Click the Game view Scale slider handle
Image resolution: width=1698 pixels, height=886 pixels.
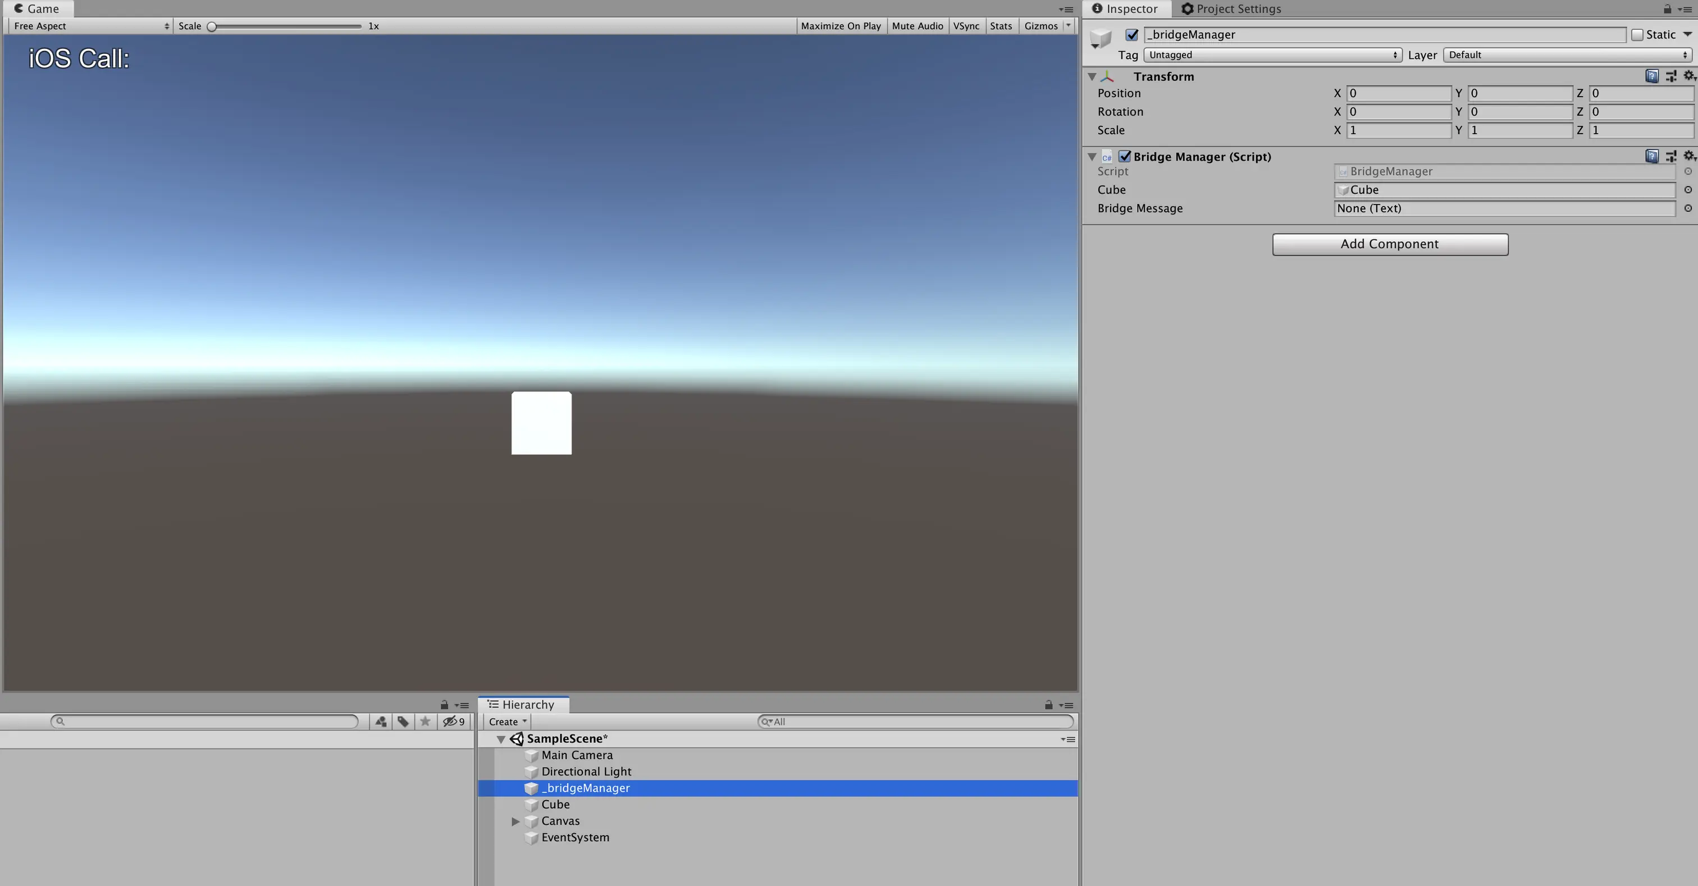212,26
